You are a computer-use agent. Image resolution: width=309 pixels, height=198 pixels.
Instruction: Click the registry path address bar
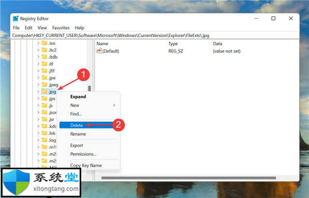point(155,36)
